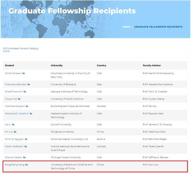Go to HOME in the breadcrumb

[x=126, y=27]
